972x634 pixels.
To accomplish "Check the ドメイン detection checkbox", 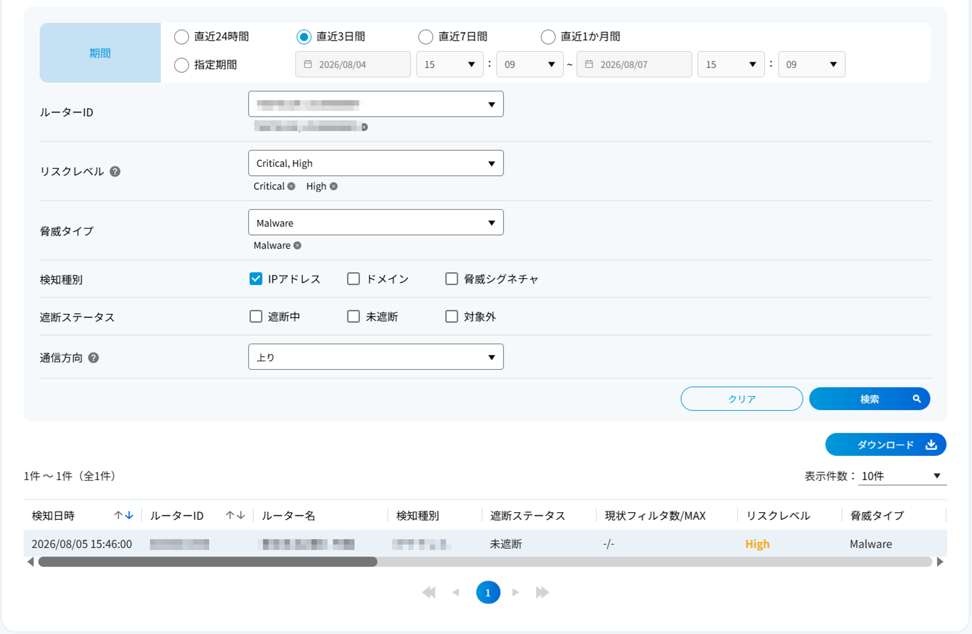I will (354, 279).
